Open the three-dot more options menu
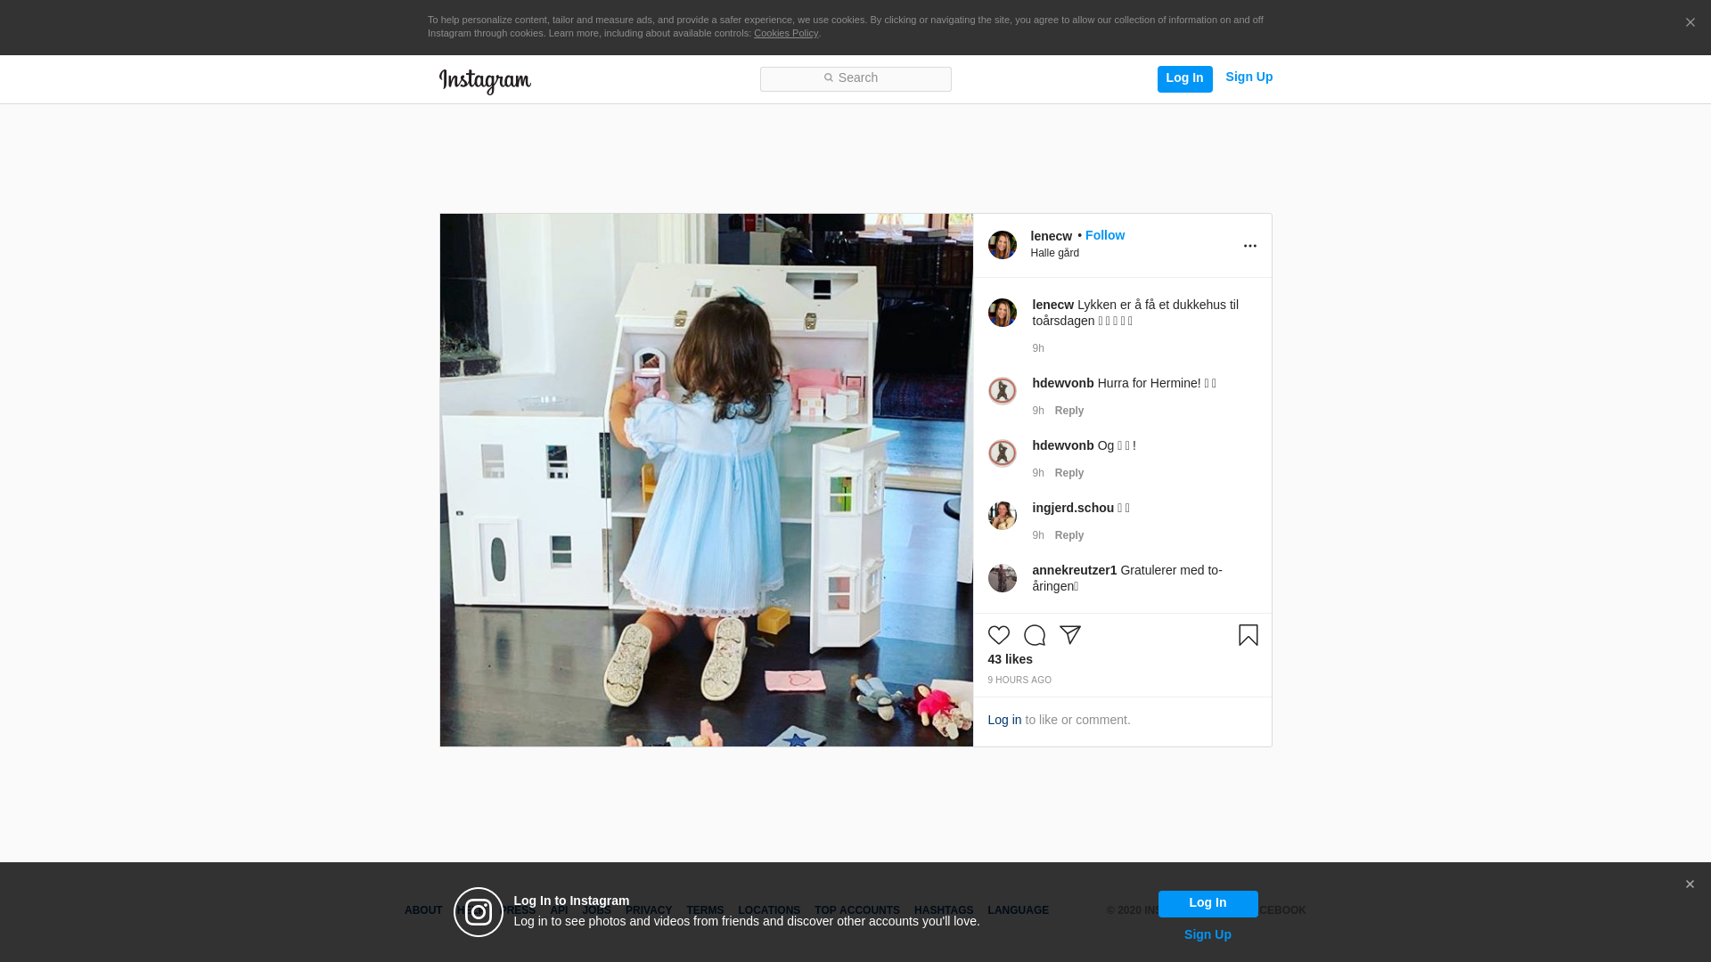1711x962 pixels. click(1249, 246)
